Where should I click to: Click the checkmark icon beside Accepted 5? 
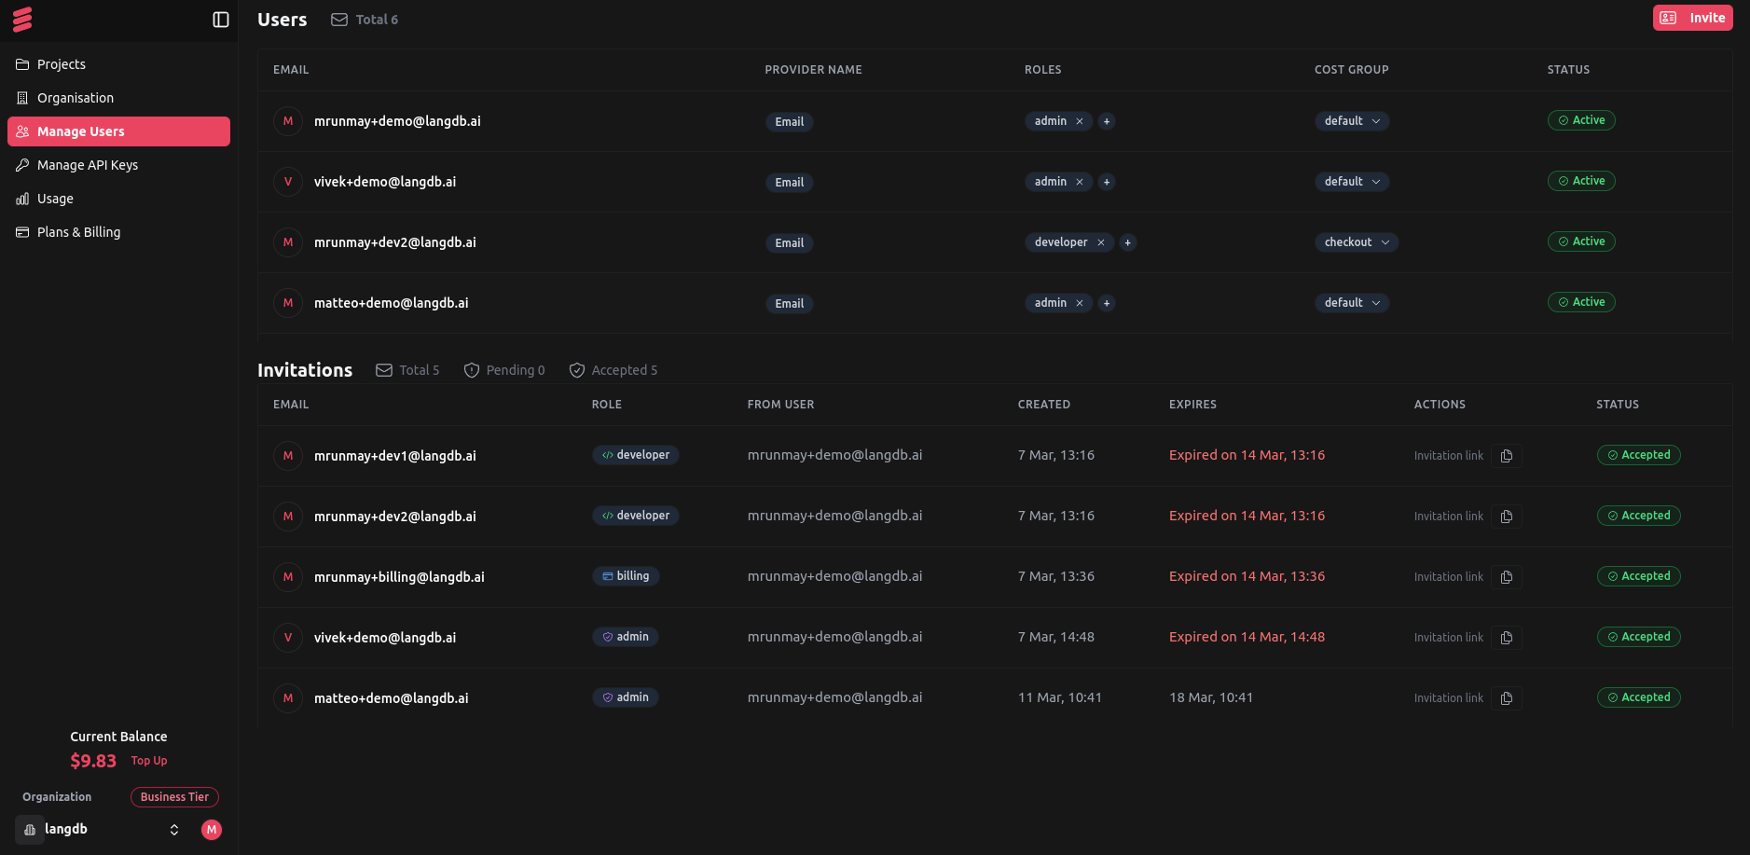pyautogui.click(x=576, y=370)
